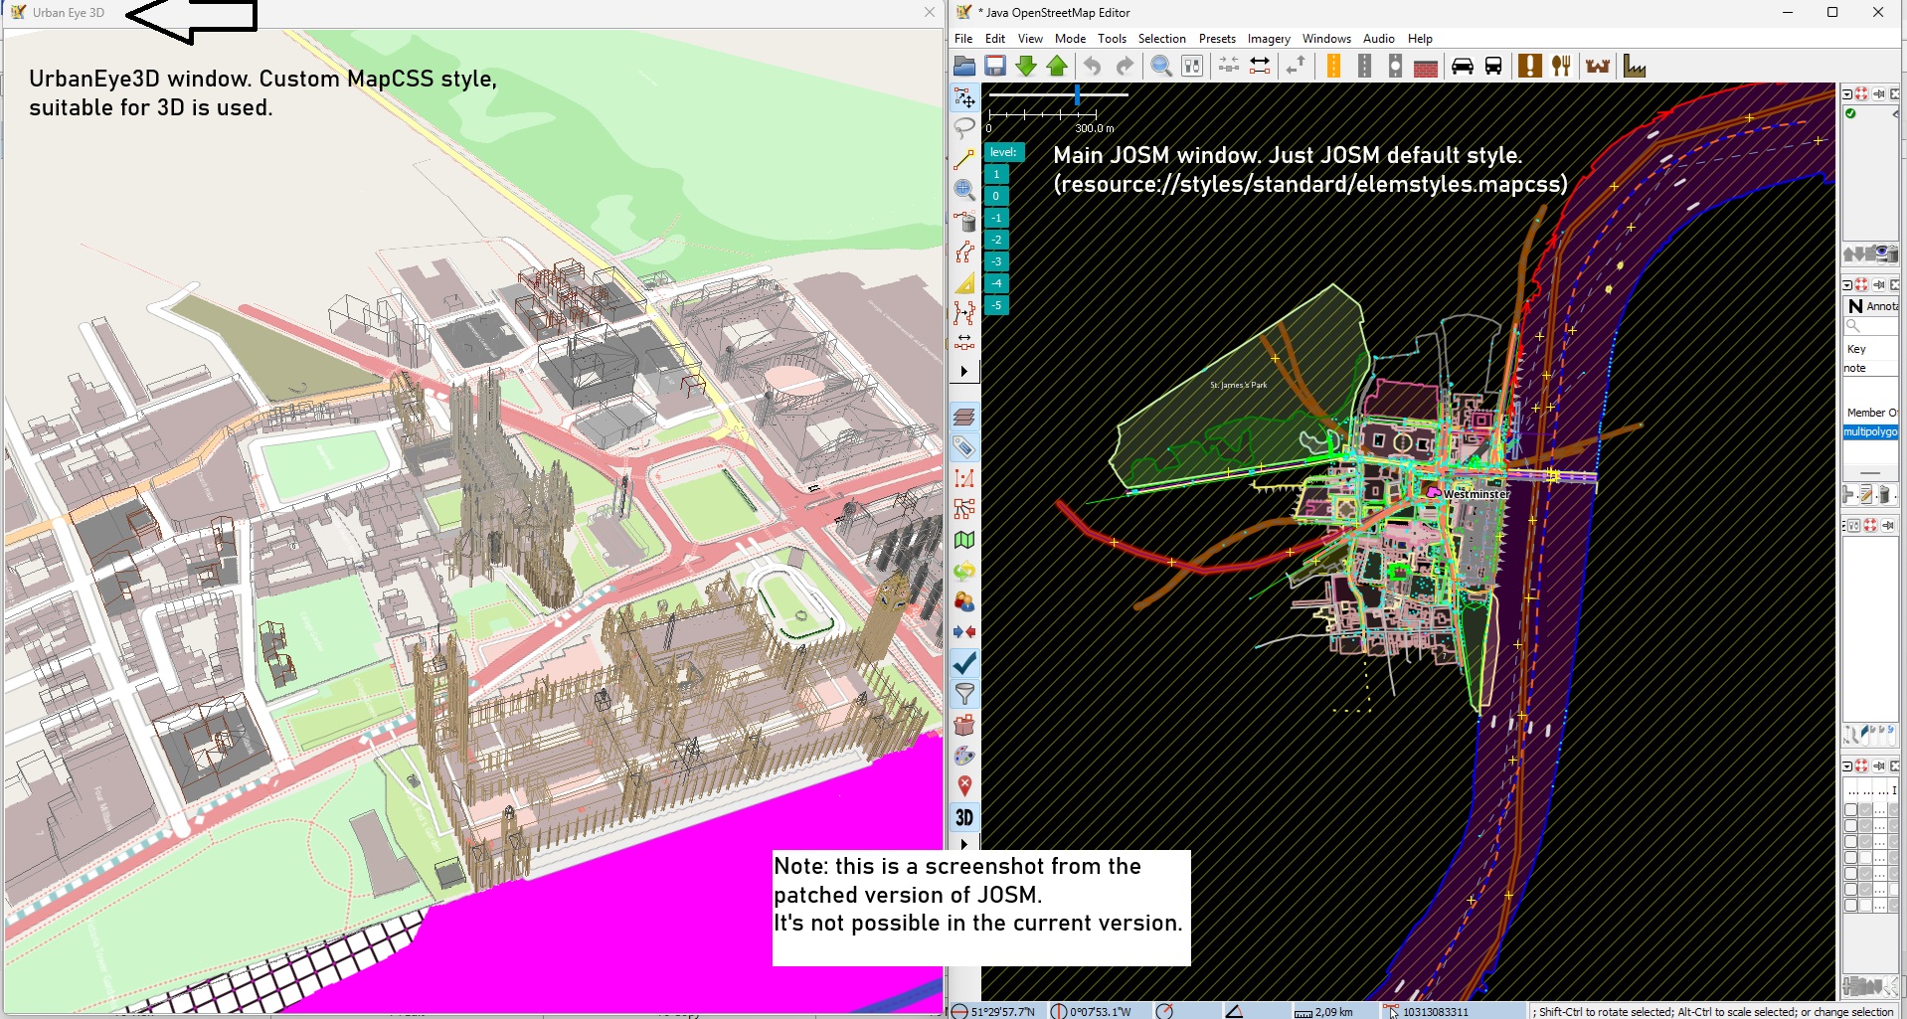Select the Draw nodes tool

click(964, 159)
